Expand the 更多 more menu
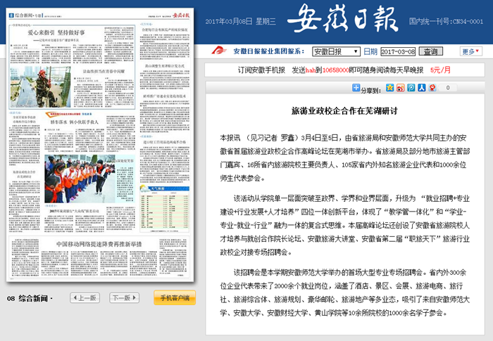493x341 pixels. (470, 51)
